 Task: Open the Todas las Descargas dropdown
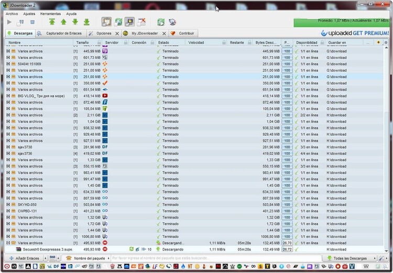(350, 258)
